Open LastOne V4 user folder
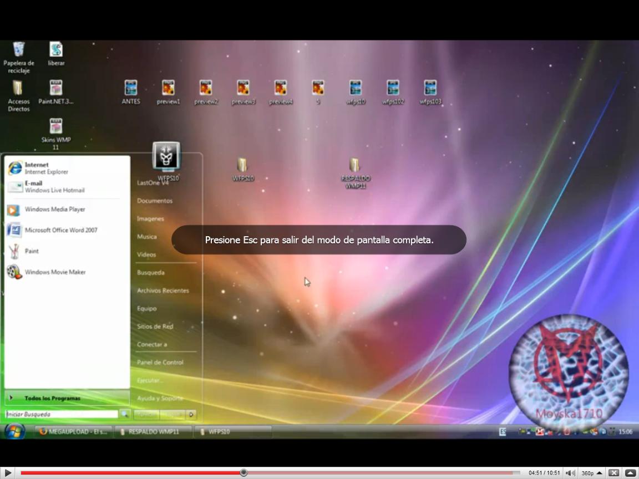 (153, 183)
